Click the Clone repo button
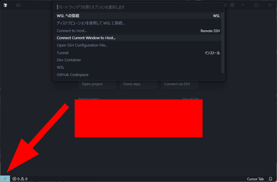 pos(138,84)
